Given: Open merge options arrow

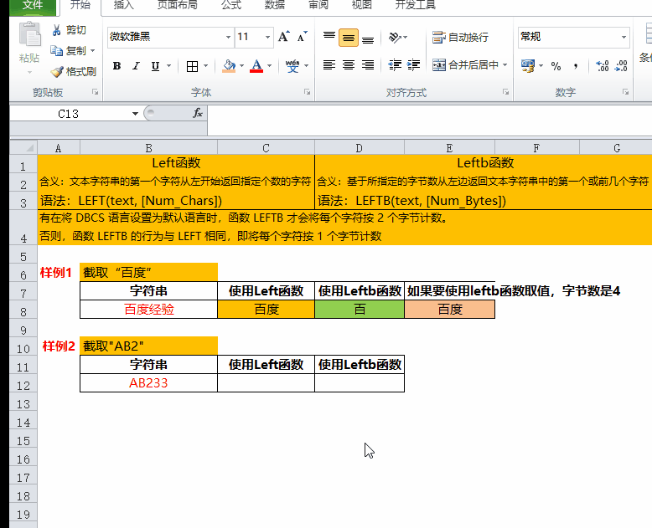Looking at the screenshot, I should pos(505,64).
